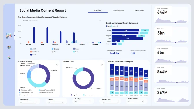Switch to the Content Performance tab

tap(119, 10)
